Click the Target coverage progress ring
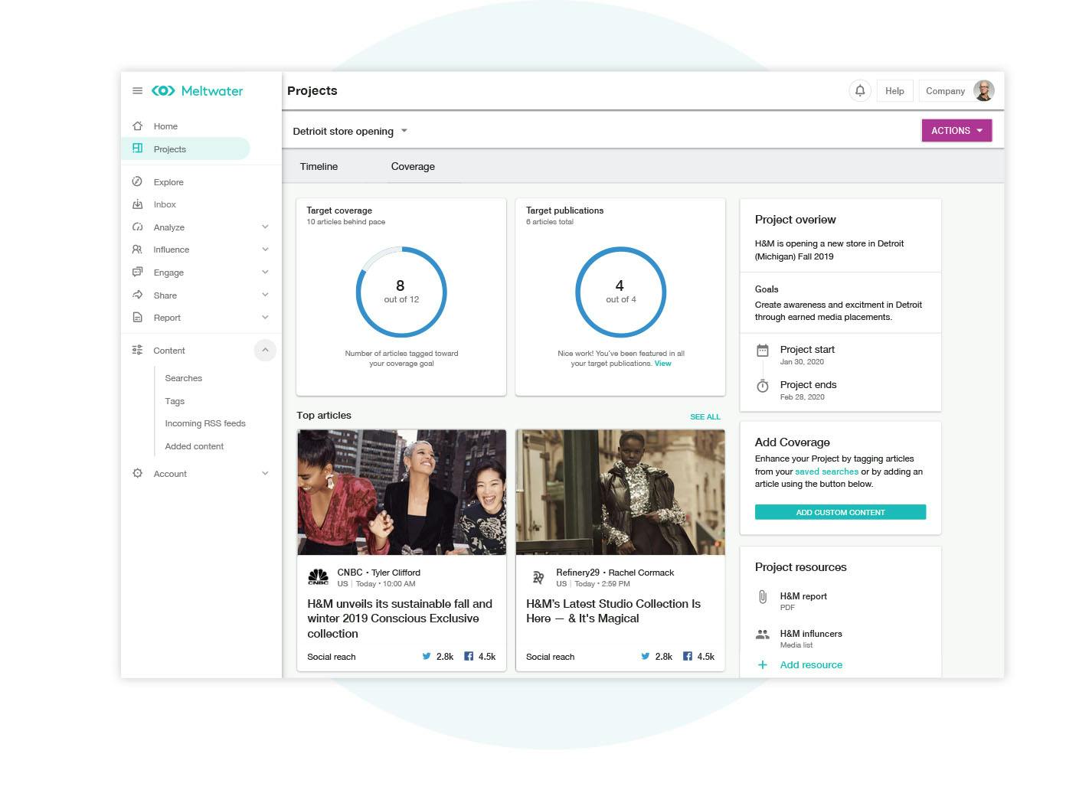 [x=401, y=292]
